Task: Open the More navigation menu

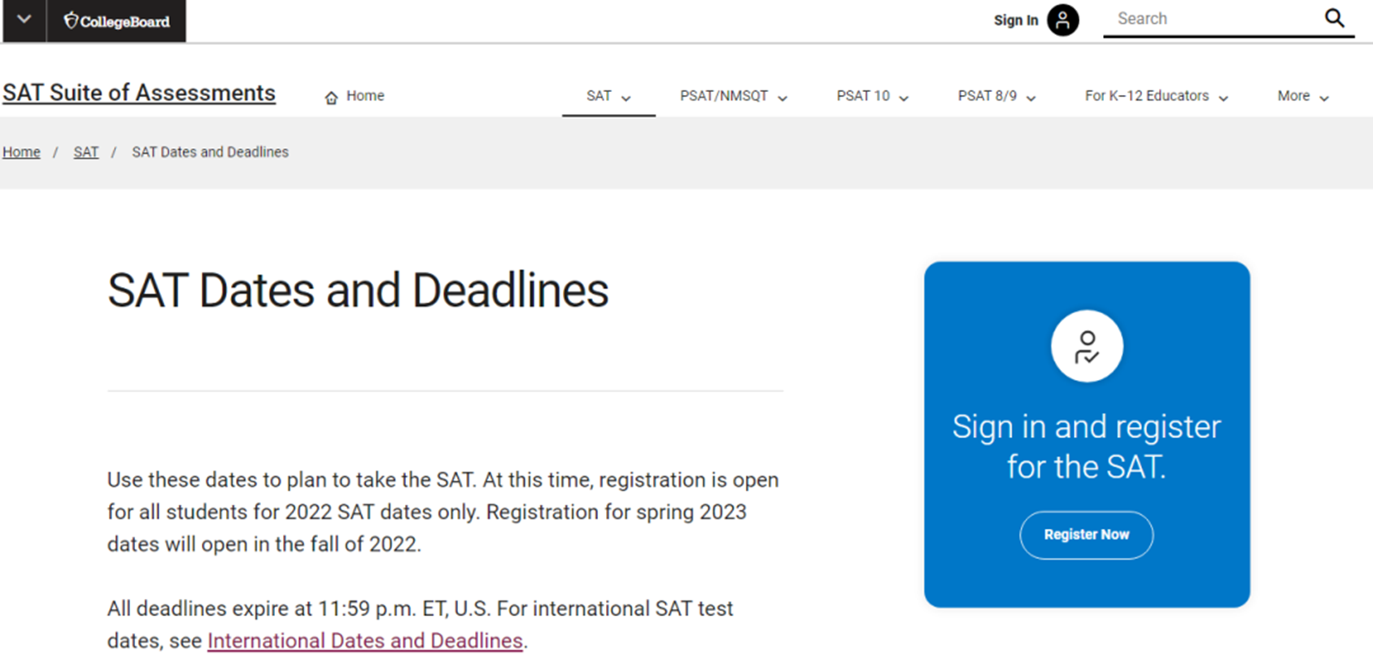Action: 1303,96
